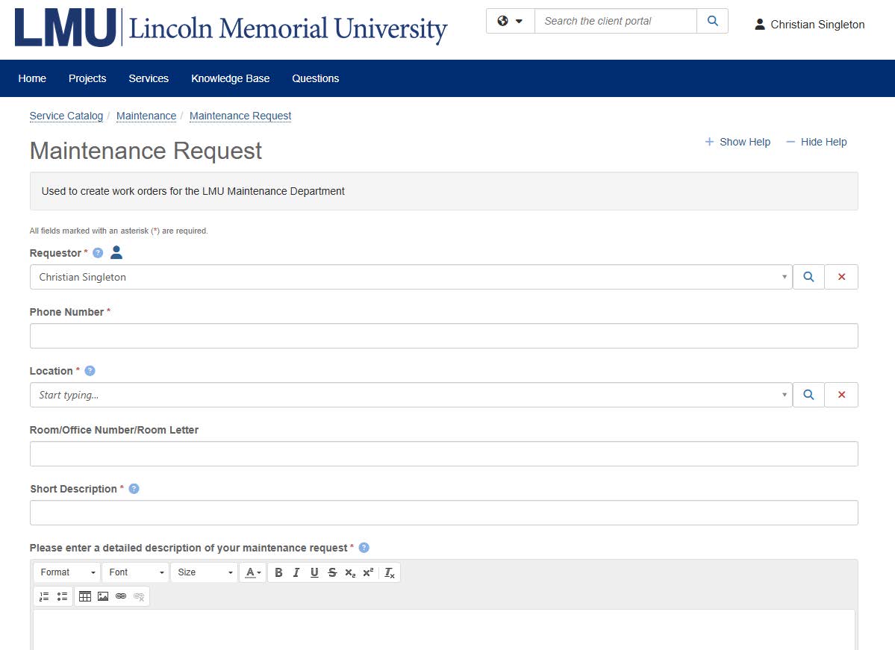Remove text formatting with the Remove Format icon
Viewport: 895px width, 650px height.
pos(389,572)
